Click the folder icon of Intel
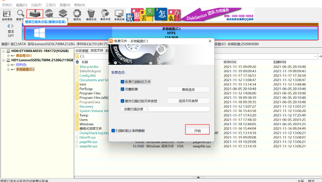Image resolution: width=322 pixels, height=182 pixels. pos(77,84)
